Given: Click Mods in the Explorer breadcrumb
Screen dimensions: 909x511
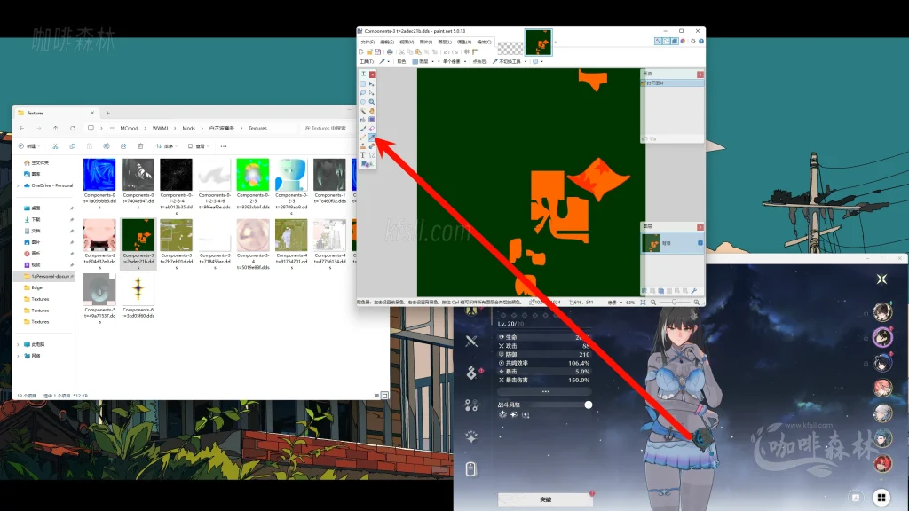Looking at the screenshot, I should click(x=188, y=128).
